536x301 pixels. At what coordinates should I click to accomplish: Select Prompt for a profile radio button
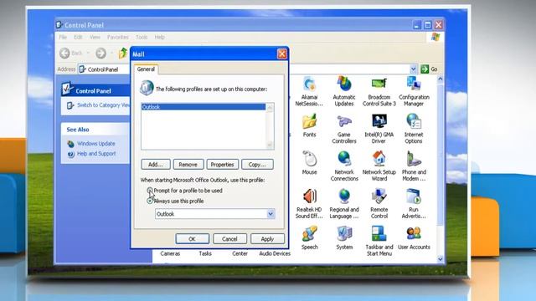tap(150, 191)
